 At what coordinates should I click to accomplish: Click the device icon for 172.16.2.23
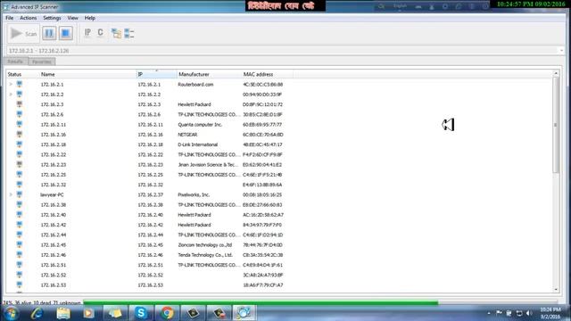(x=20, y=164)
